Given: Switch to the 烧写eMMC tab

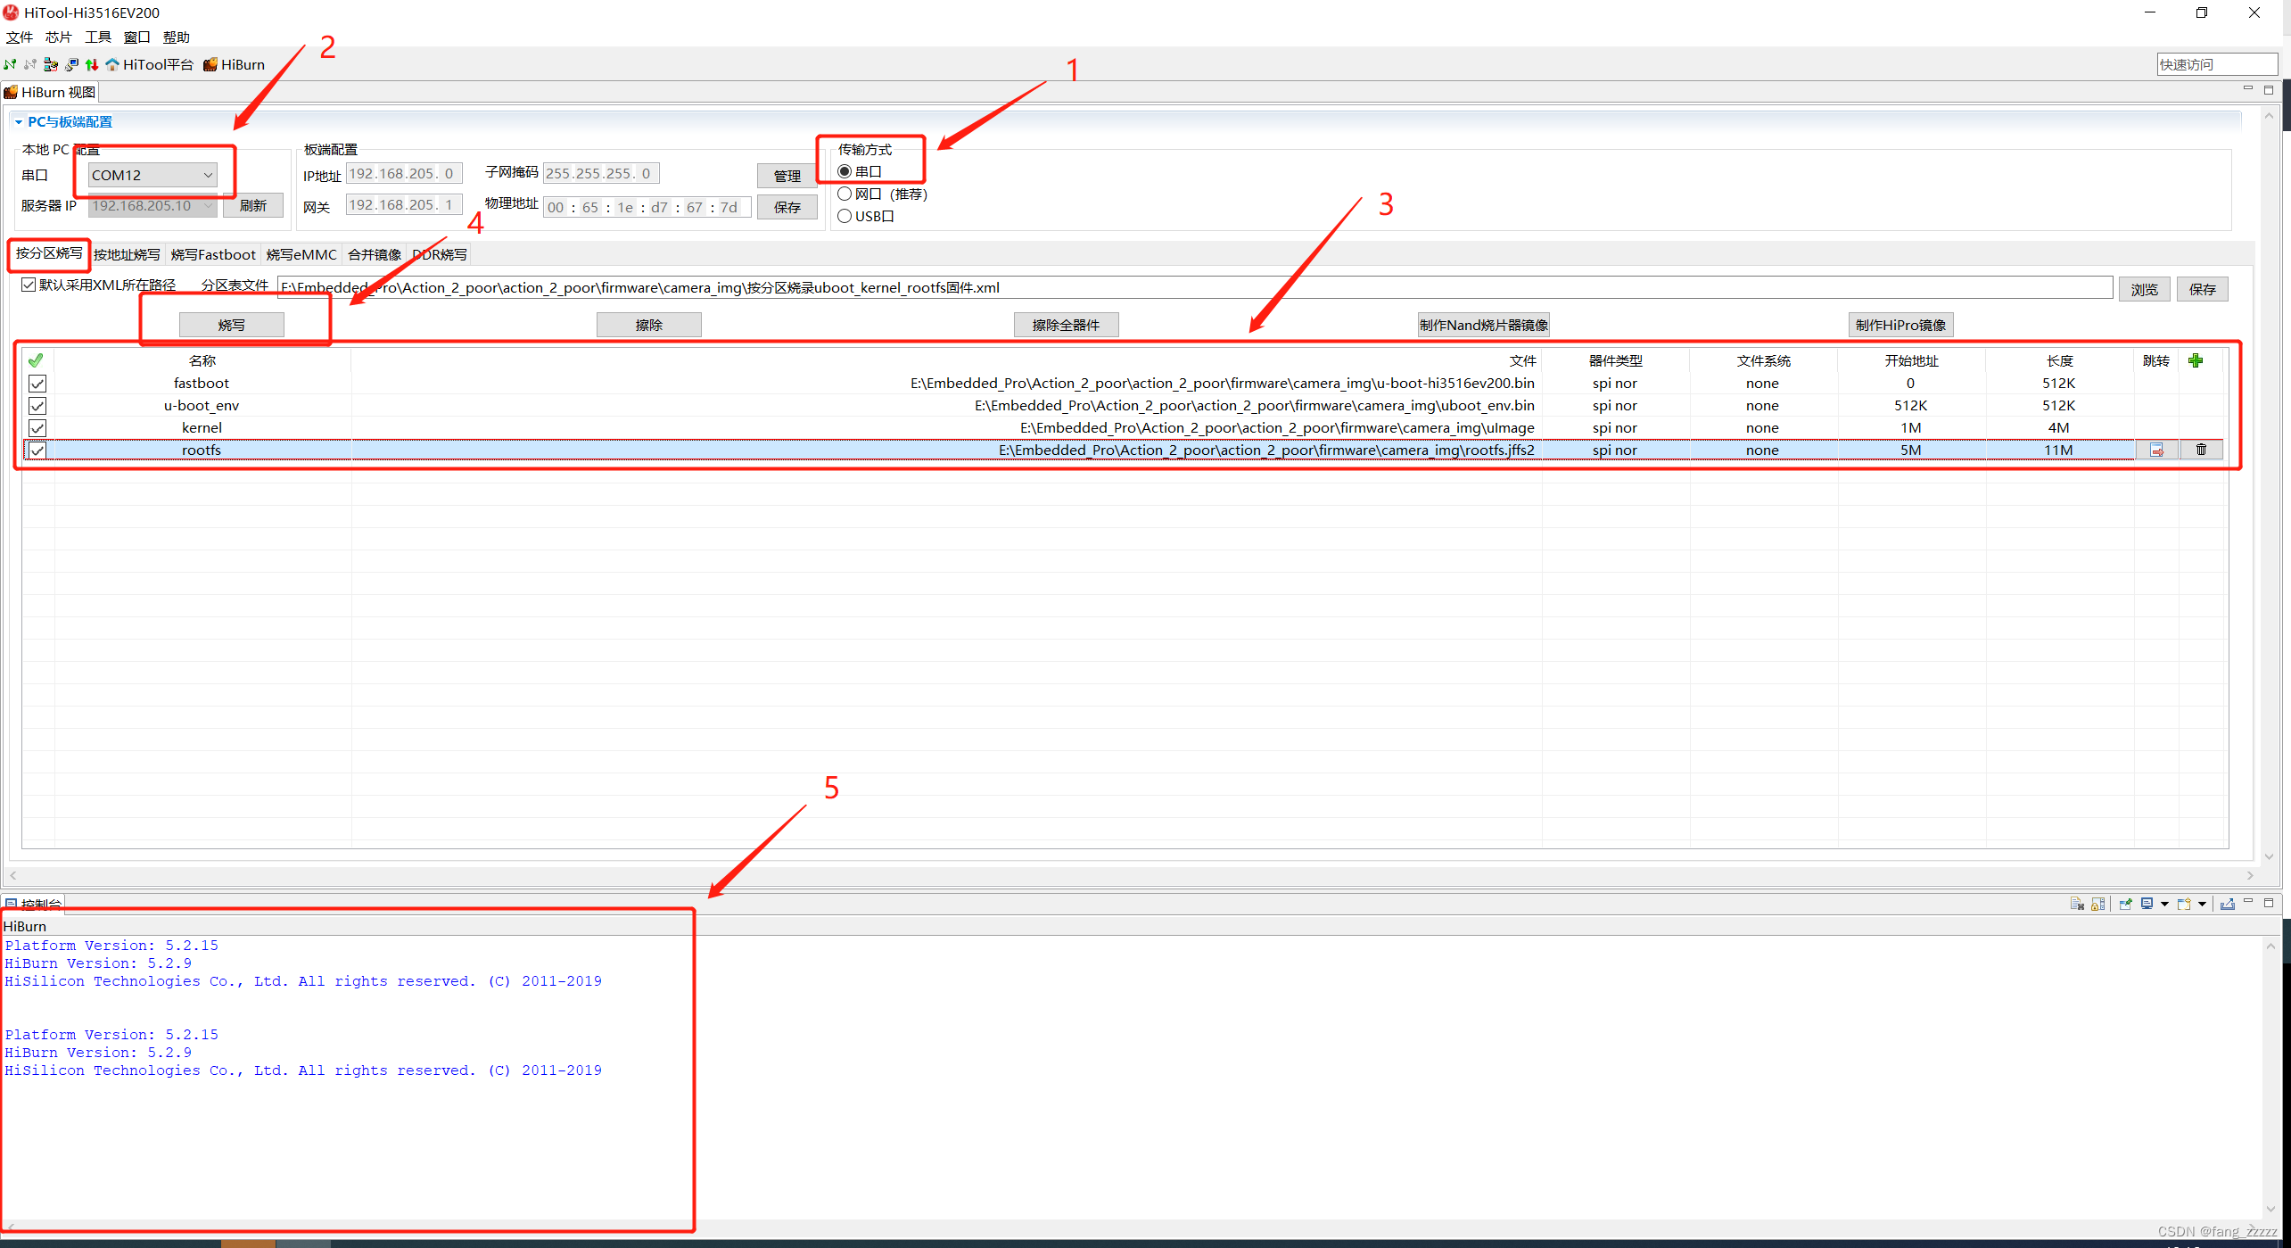Looking at the screenshot, I should (x=301, y=254).
